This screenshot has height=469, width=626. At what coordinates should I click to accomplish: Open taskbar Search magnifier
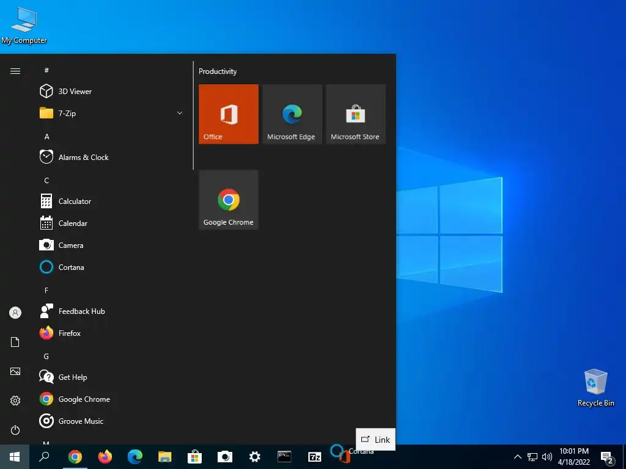click(44, 457)
